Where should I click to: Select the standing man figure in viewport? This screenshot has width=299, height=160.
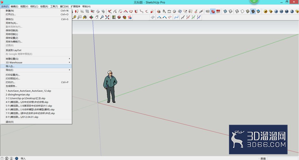110,87
